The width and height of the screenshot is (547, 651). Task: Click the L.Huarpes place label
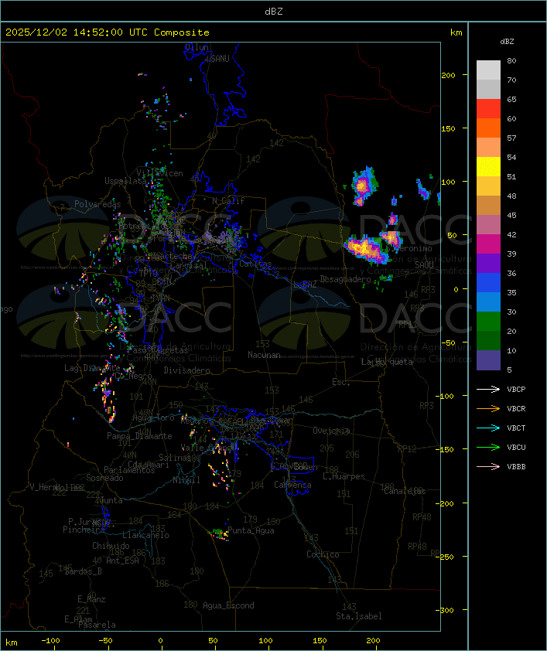344,476
